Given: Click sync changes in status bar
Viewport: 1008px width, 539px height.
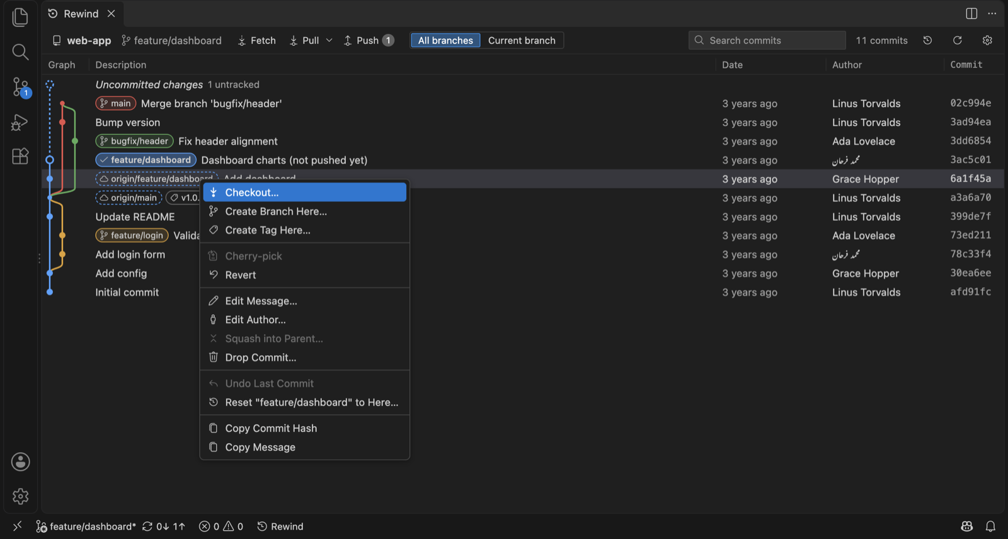Looking at the screenshot, I should (x=163, y=526).
